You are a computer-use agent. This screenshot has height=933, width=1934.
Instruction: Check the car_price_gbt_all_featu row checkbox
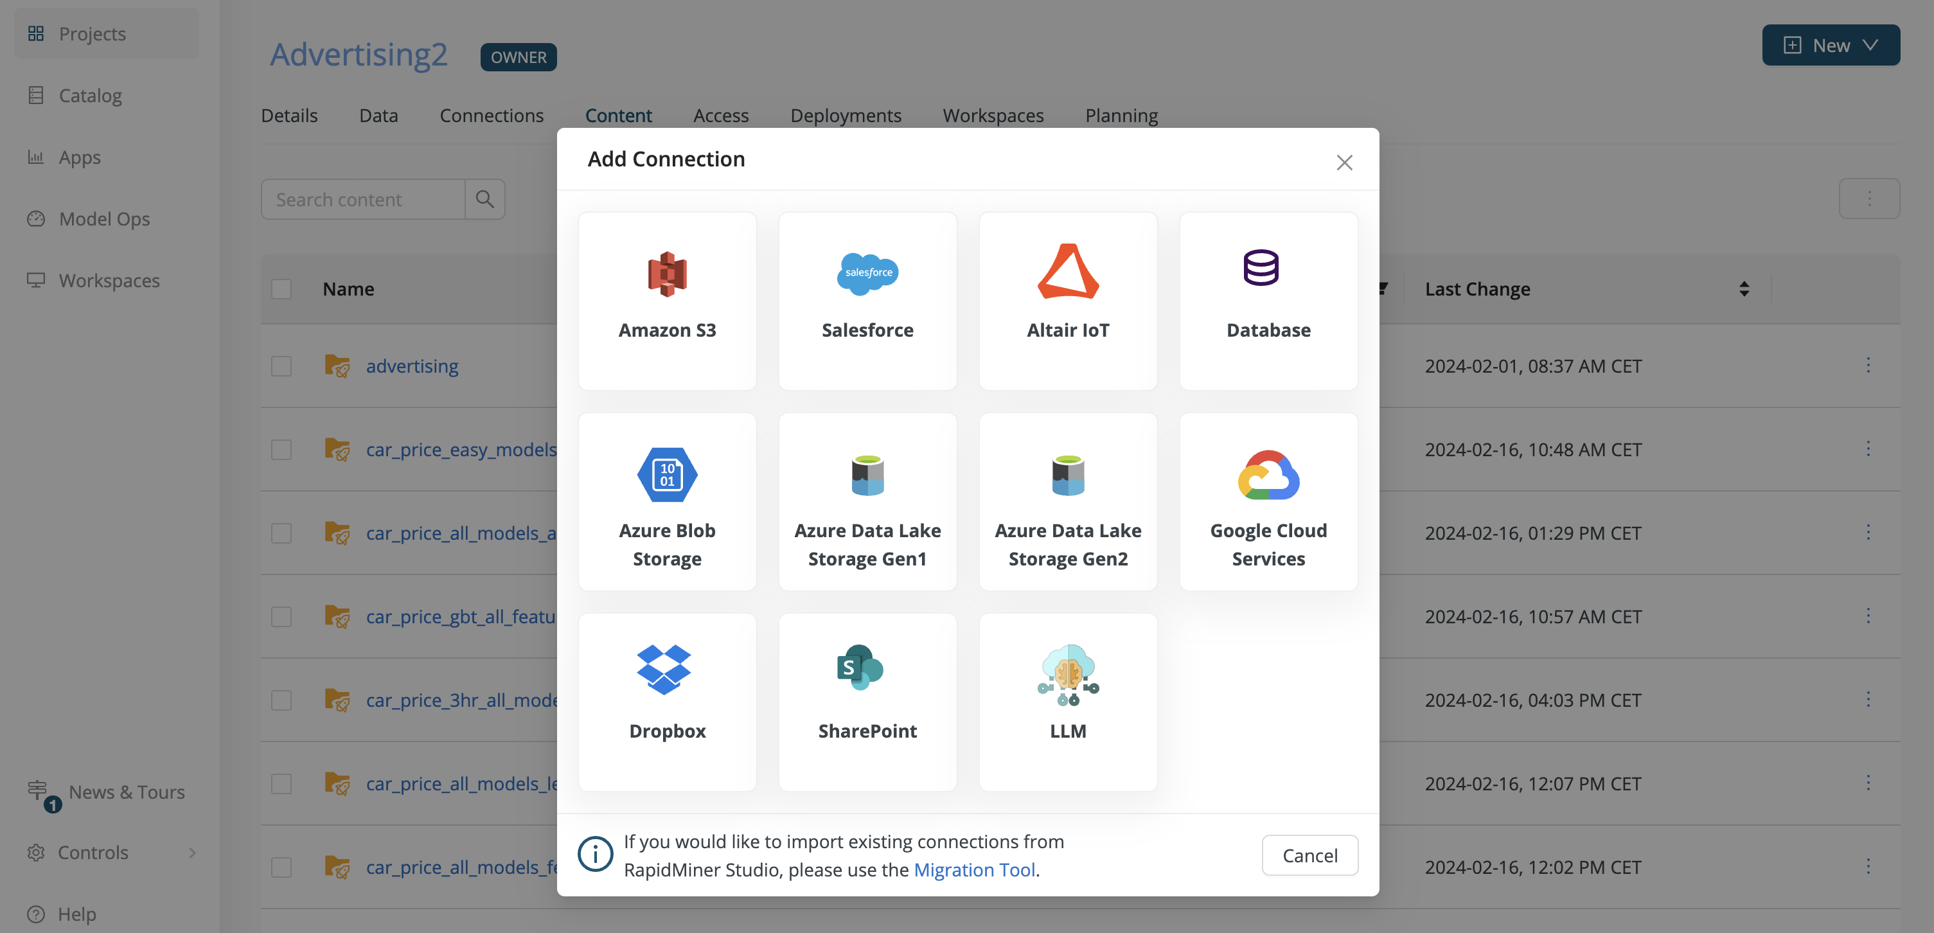(x=281, y=616)
